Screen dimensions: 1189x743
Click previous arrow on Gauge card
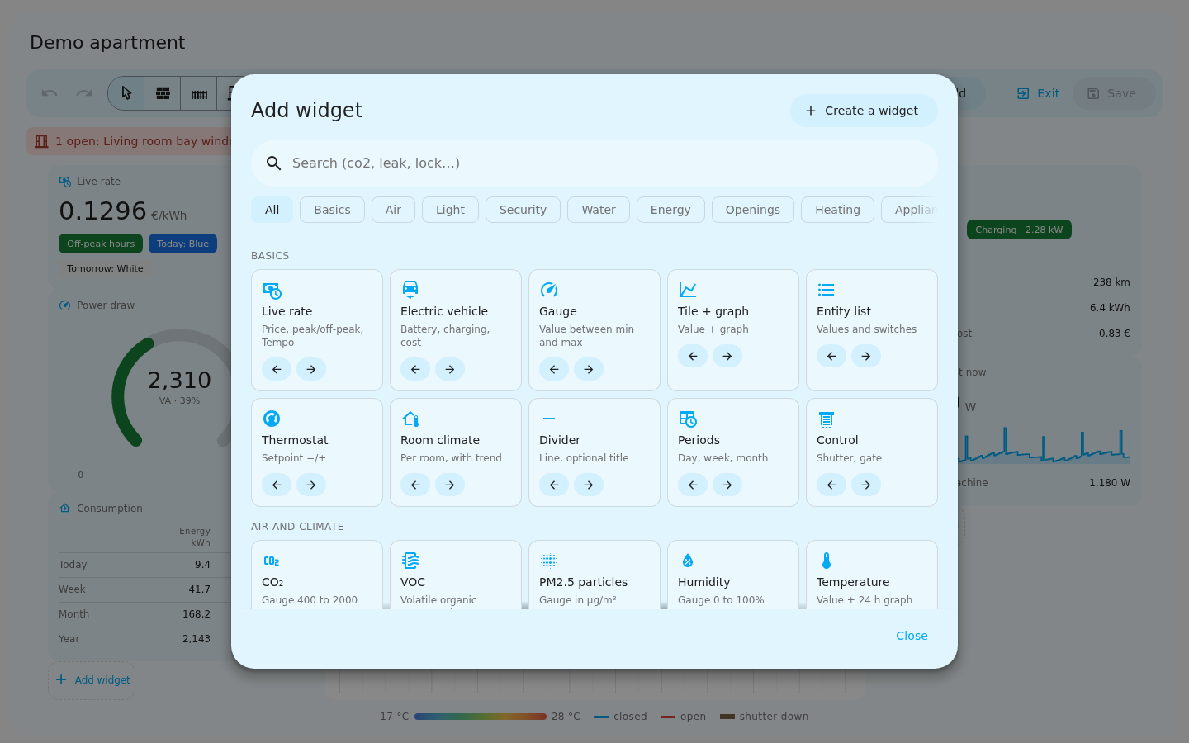click(554, 369)
